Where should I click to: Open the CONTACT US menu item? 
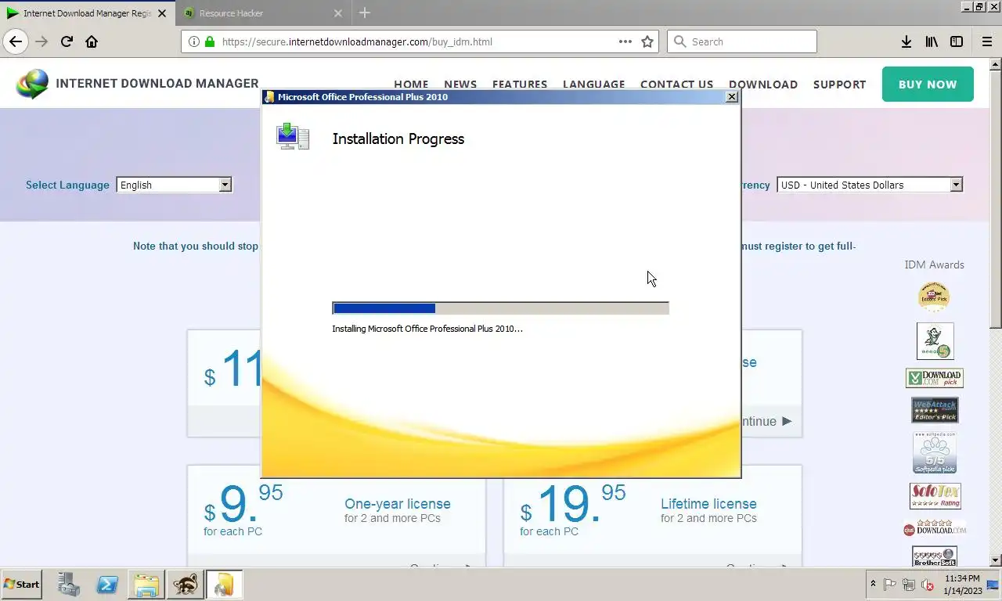pos(676,85)
